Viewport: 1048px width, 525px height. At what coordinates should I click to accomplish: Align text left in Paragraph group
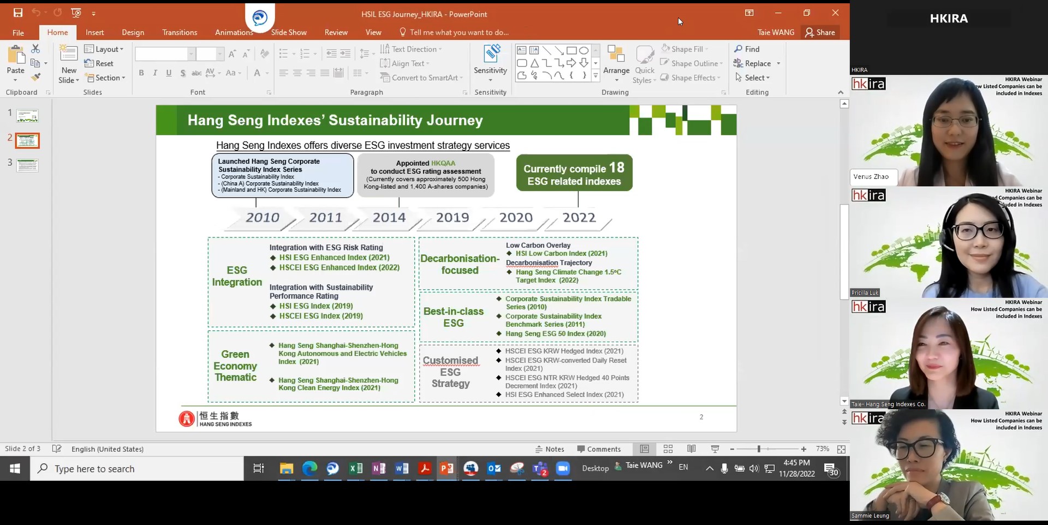tap(283, 73)
